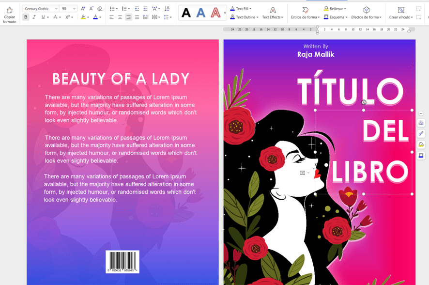The image size is (429, 285).
Task: Toggle right text alignment
Action: point(128,17)
